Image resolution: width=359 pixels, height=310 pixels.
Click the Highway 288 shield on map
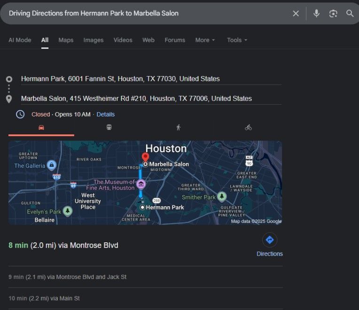156,201
